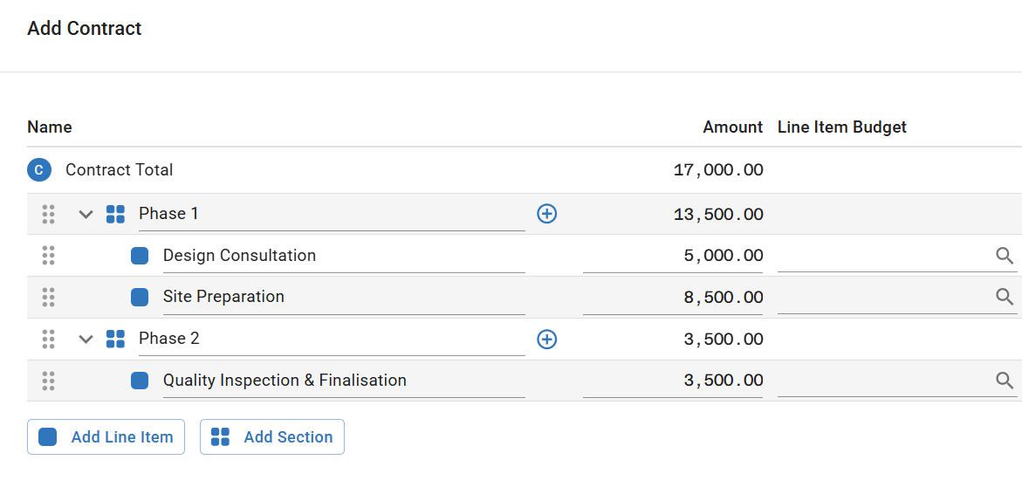Click the drag handle on Design Consultation row

pyautogui.click(x=49, y=256)
